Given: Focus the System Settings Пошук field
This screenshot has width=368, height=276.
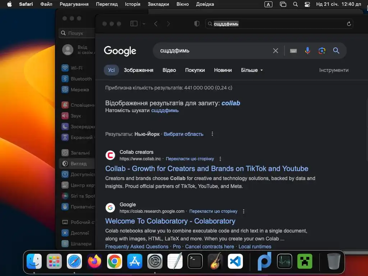Looking at the screenshot, I should tap(77, 33).
